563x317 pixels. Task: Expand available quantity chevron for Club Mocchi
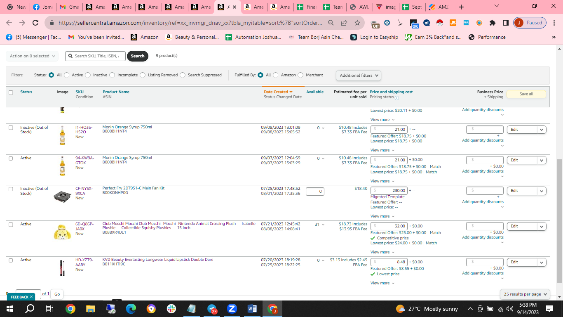pyautogui.click(x=323, y=225)
